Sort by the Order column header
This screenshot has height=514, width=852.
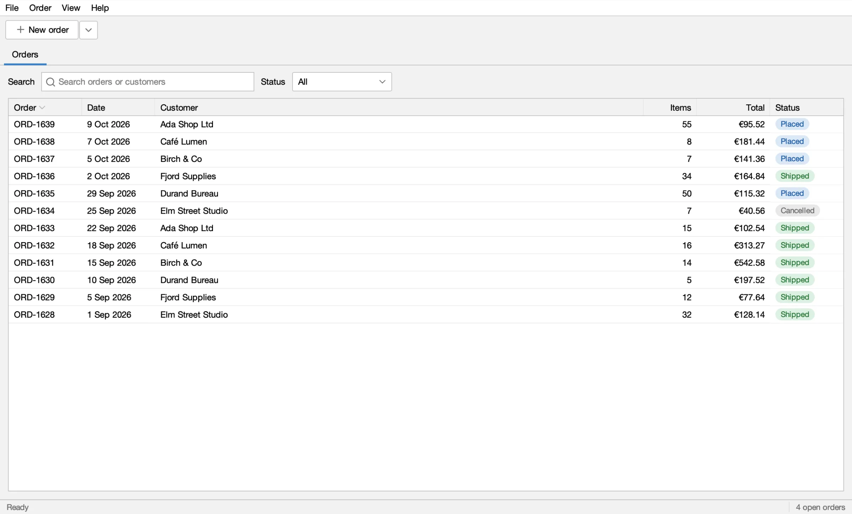click(45, 108)
